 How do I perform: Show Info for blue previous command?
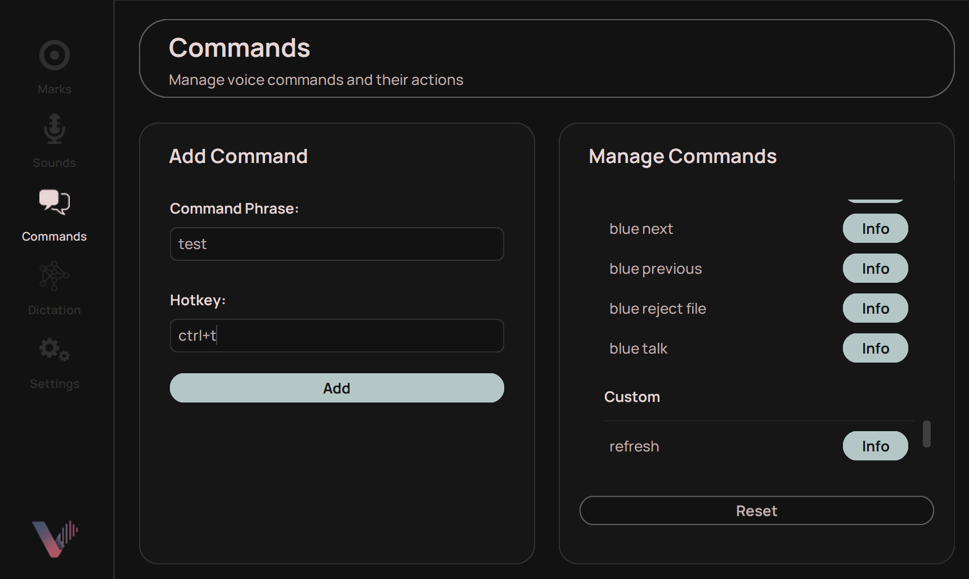[875, 268]
